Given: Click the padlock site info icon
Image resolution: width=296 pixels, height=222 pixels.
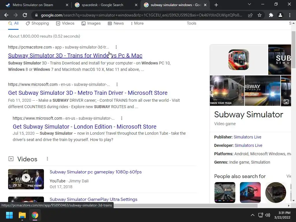Looking at the screenshot, I should coord(36,15).
